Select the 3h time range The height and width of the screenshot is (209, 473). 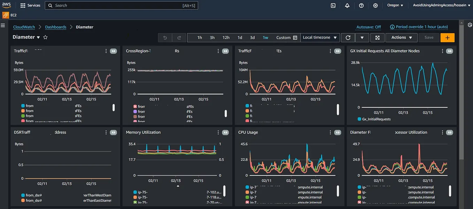[212, 37]
